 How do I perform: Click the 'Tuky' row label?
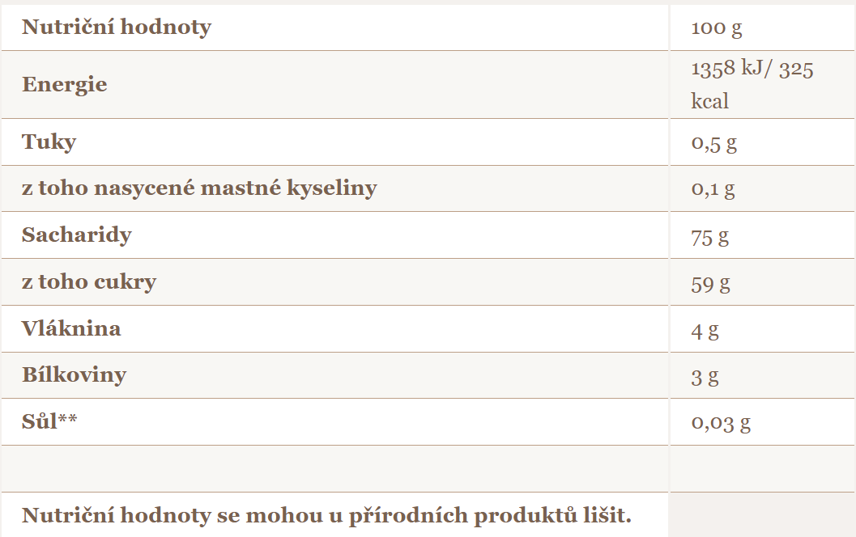pyautogui.click(x=49, y=142)
